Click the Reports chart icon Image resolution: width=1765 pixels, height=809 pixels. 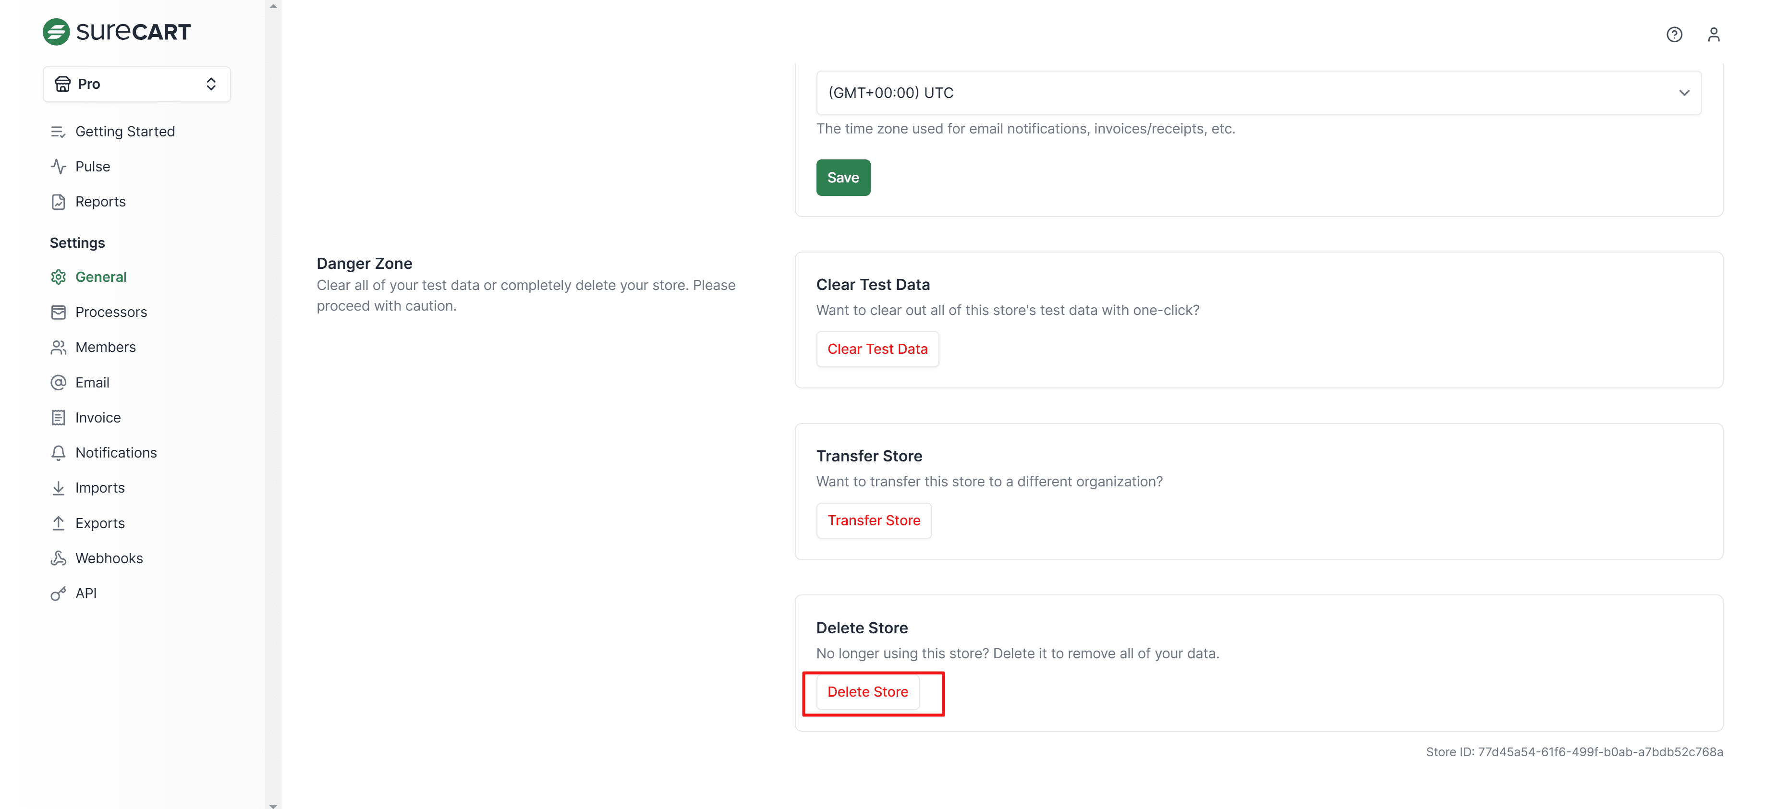pos(58,201)
